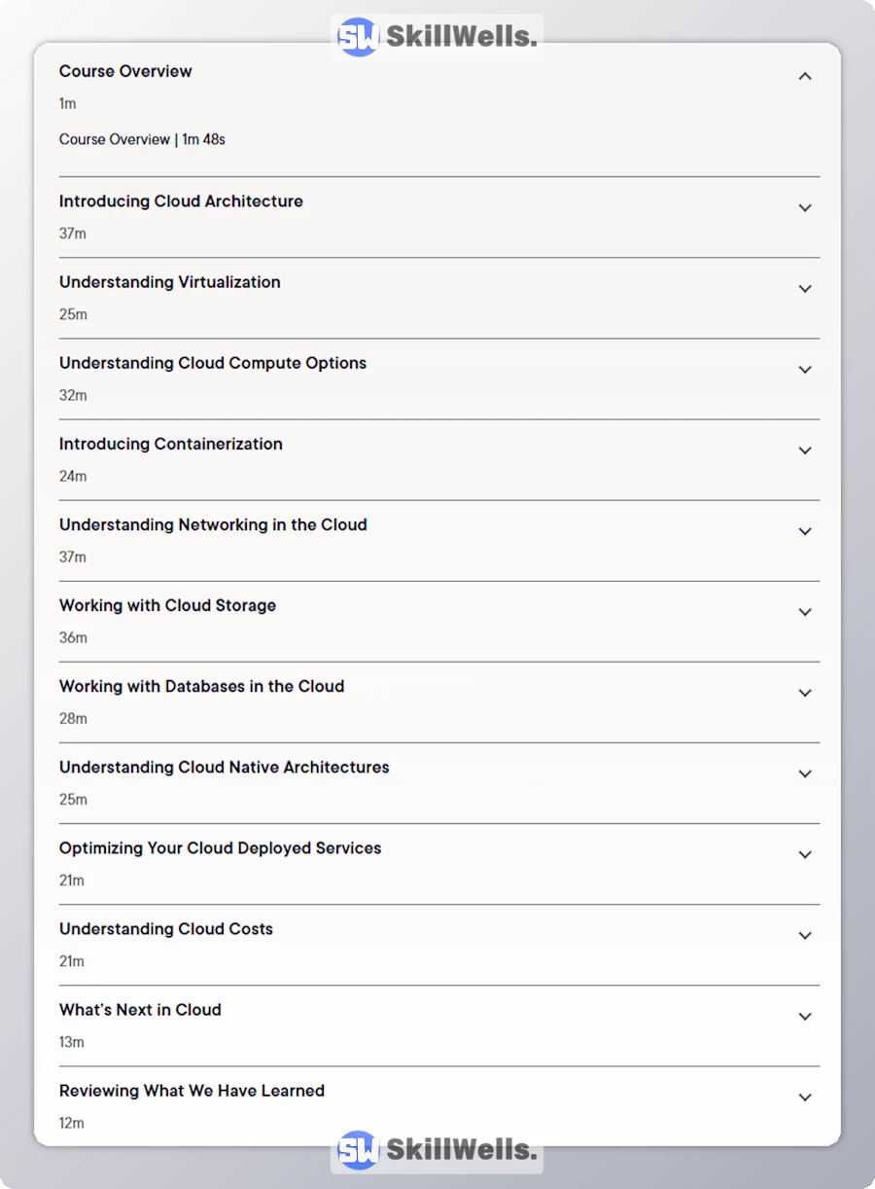Open the Understanding Networking in the Cloud module

click(805, 531)
